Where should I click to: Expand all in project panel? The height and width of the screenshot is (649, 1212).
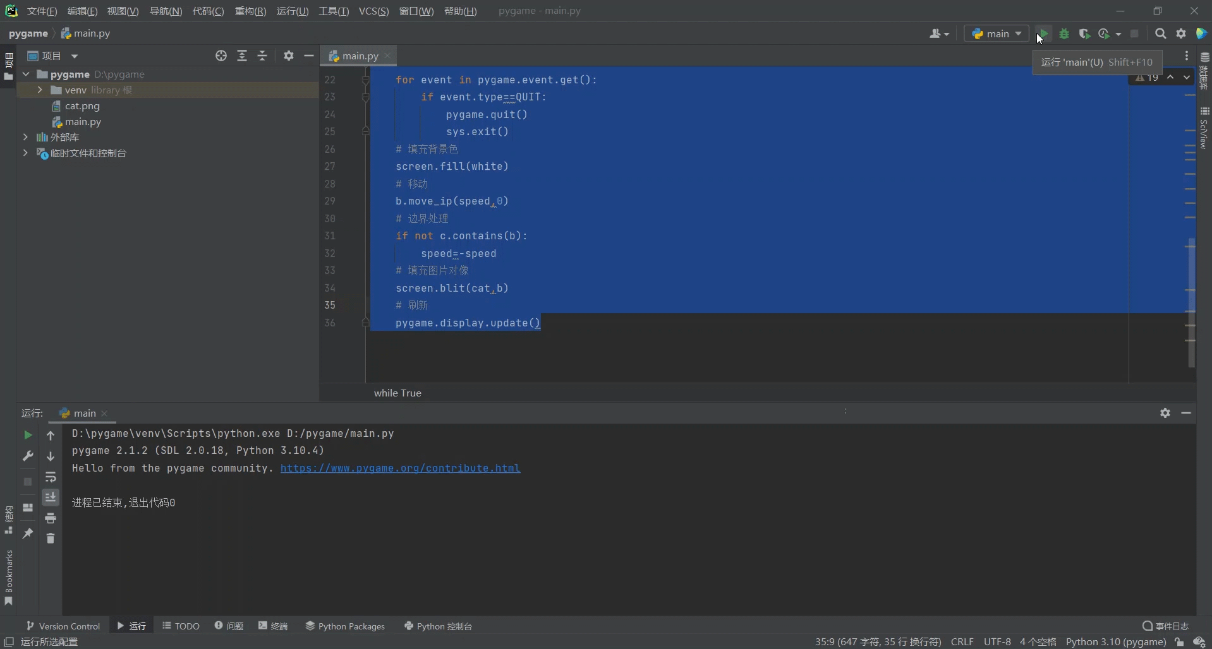242,56
